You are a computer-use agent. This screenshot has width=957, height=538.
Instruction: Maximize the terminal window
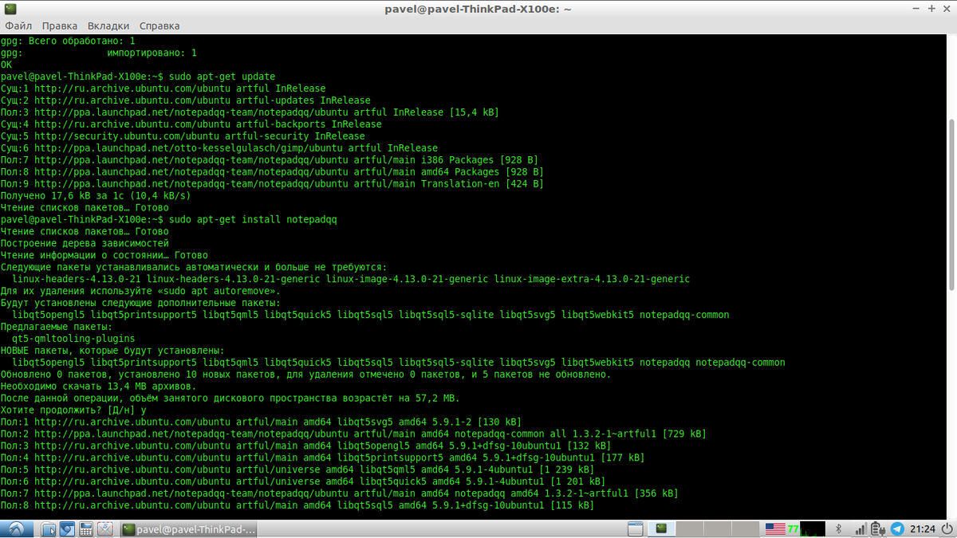point(931,9)
